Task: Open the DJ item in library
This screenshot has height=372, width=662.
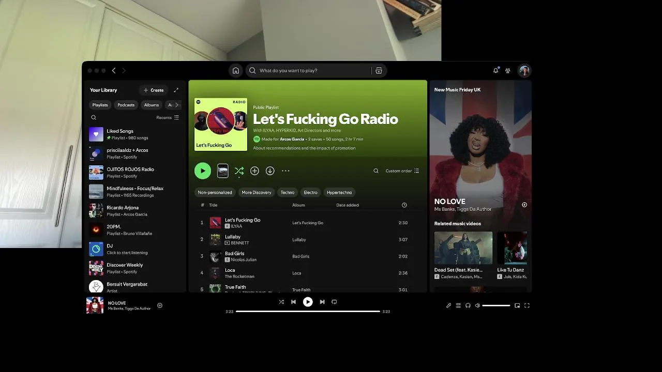Action: (x=135, y=249)
